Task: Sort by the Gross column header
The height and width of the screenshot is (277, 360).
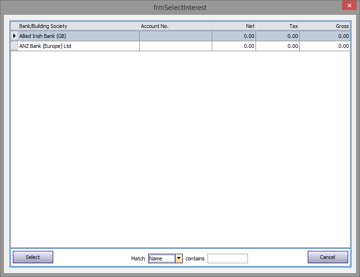Action: [x=325, y=26]
